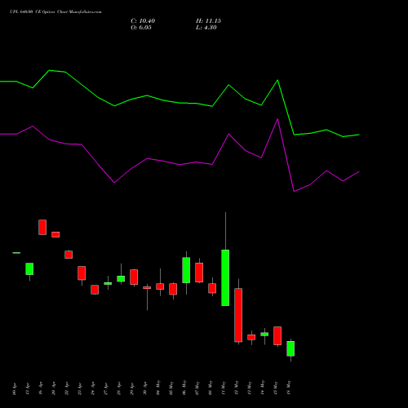The height and width of the screenshot is (408, 408).
Task: Select the 20 Apr date label
Action: click(54, 388)
